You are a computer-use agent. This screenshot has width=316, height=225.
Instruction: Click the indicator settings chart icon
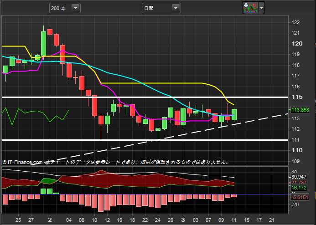(250, 8)
